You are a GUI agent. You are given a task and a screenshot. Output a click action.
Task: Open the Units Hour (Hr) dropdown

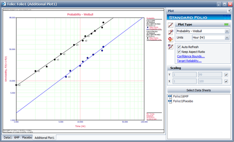(227, 37)
